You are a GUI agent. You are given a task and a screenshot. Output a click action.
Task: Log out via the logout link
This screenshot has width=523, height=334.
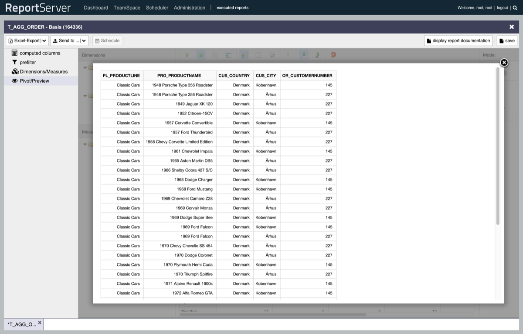tap(502, 8)
